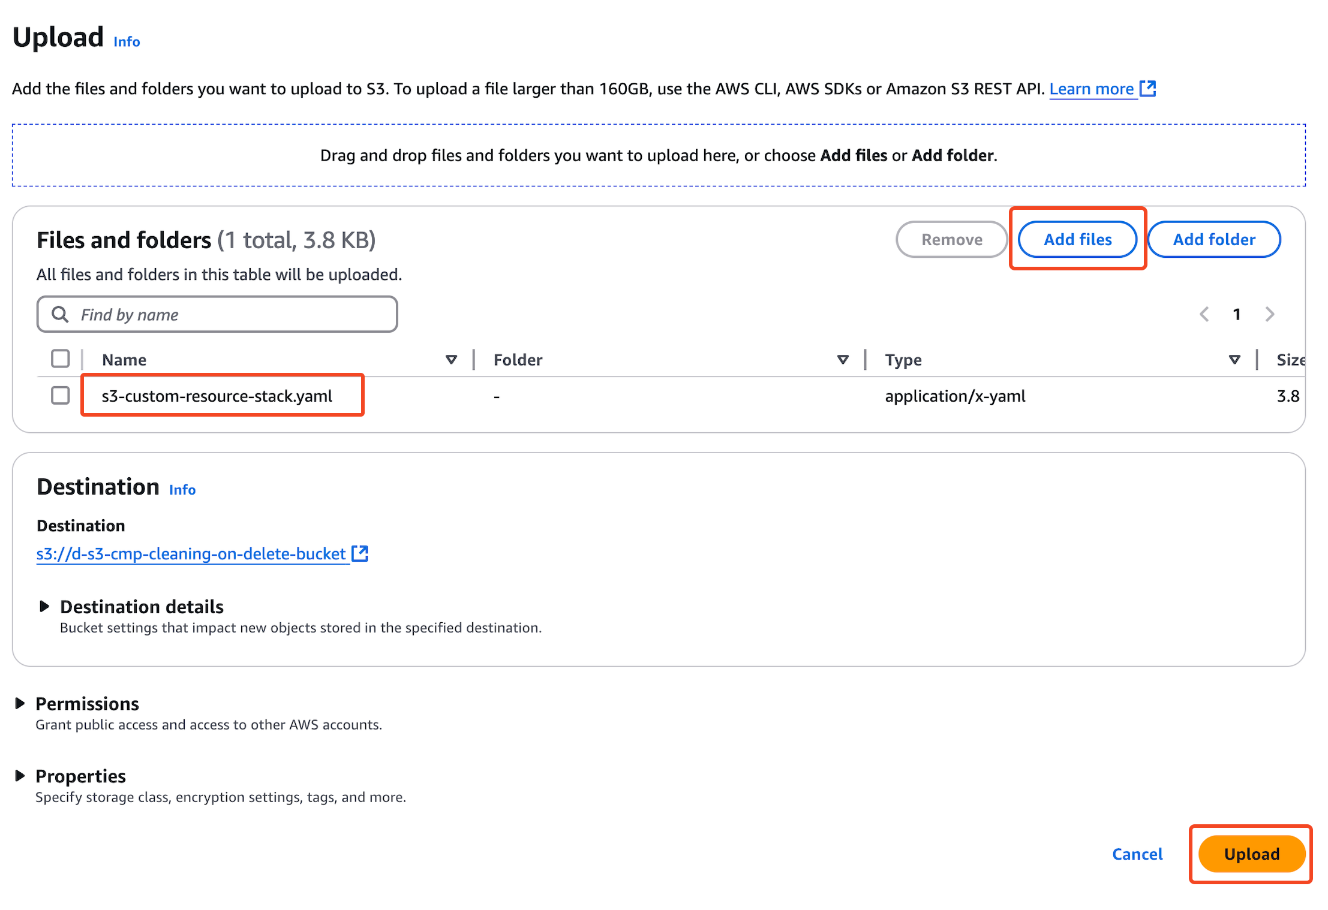Click the Find by name search field
1328x910 pixels.
234,314
